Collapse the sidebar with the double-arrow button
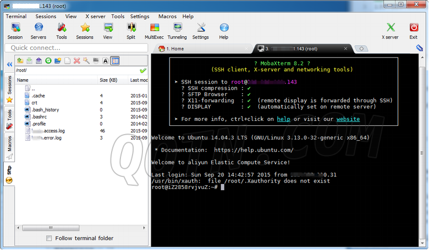429x250 pixels. [x=9, y=64]
